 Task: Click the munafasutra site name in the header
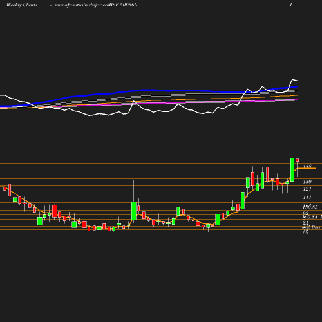(82, 5)
